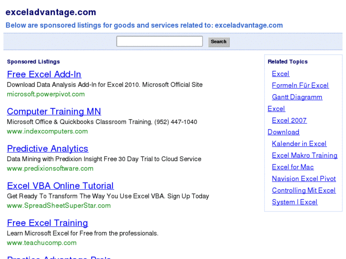
Task: Click www.teachucomp.com URL text
Action: click(x=42, y=243)
